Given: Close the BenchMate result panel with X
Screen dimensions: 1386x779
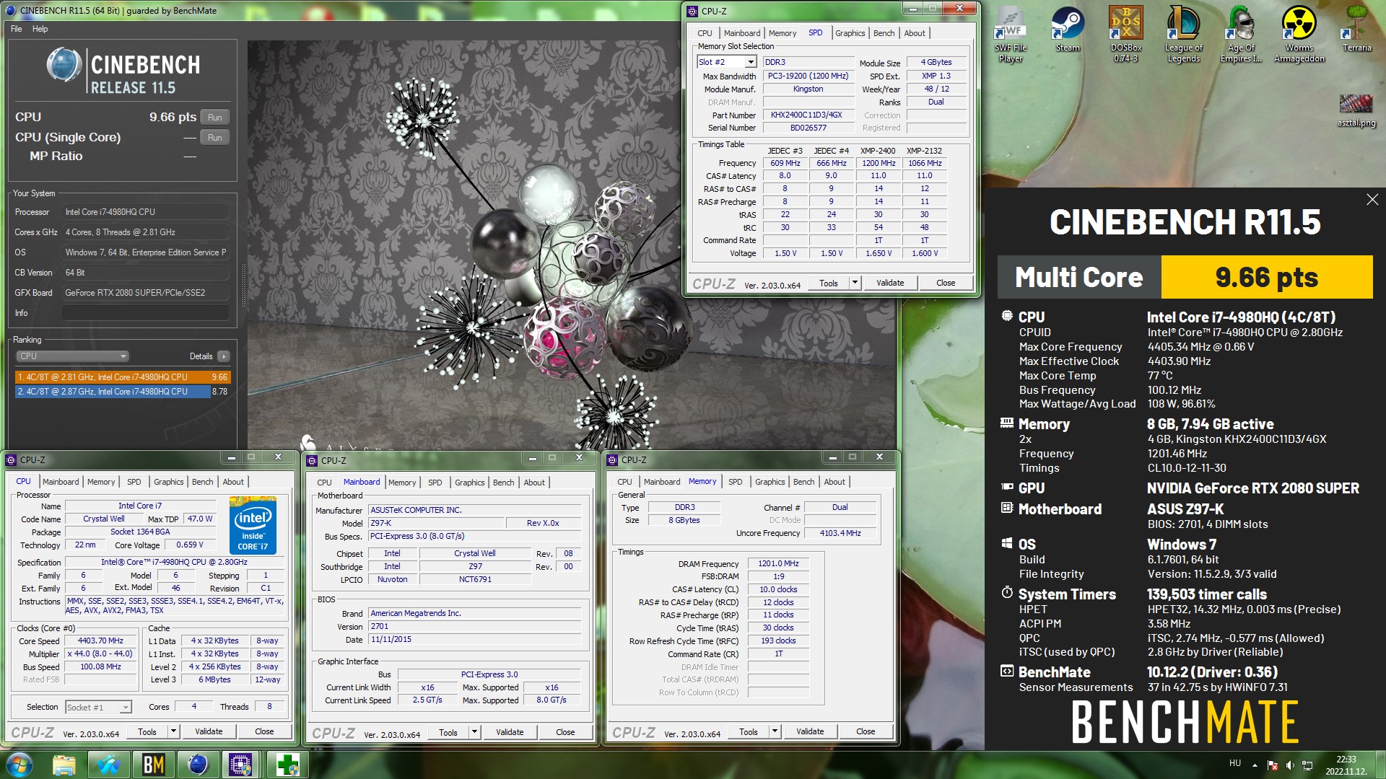Looking at the screenshot, I should pyautogui.click(x=1372, y=199).
